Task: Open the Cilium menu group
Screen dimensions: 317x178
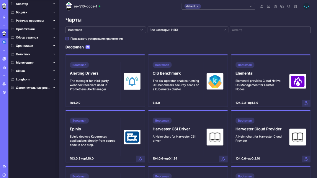Action: click(33, 71)
